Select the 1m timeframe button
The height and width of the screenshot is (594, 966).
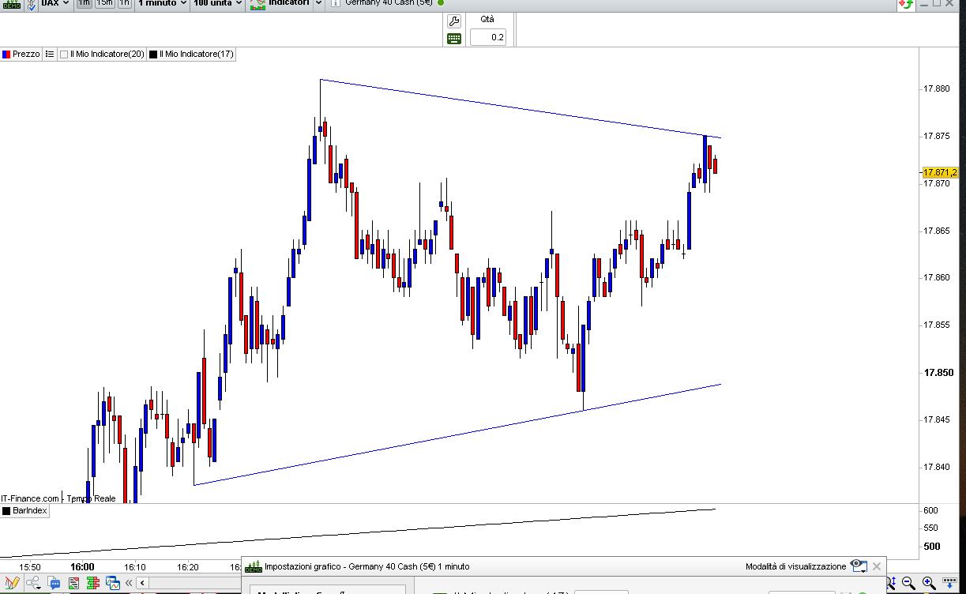click(84, 3)
